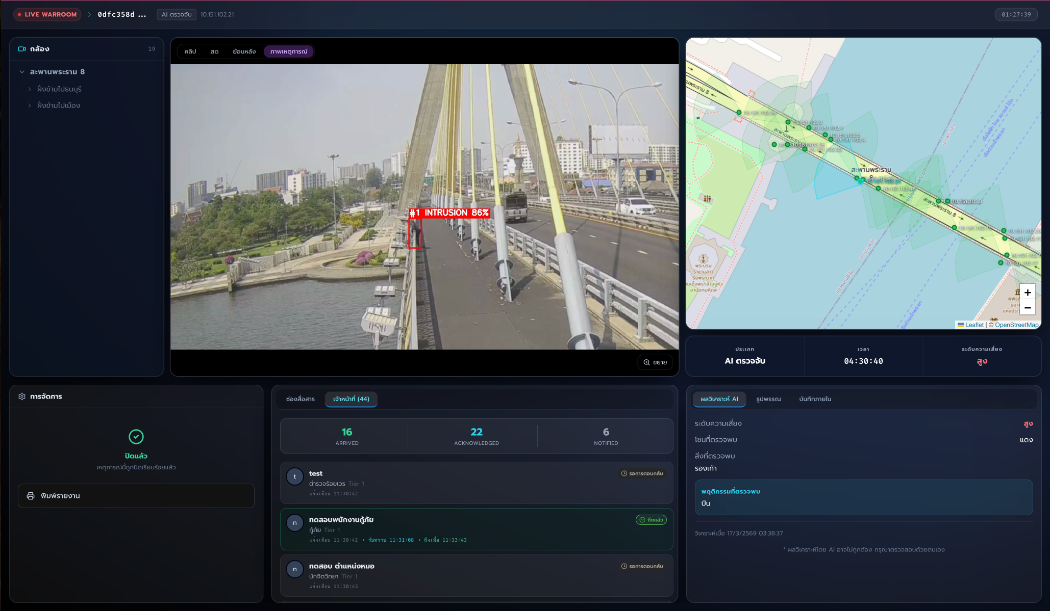Click the red INTRUSION detection box
This screenshot has height=611, width=1050.
415,233
